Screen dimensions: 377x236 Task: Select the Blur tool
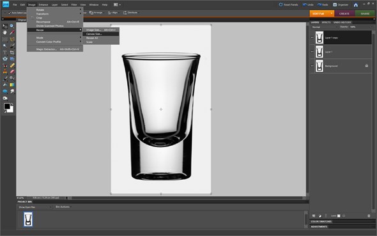(12, 91)
